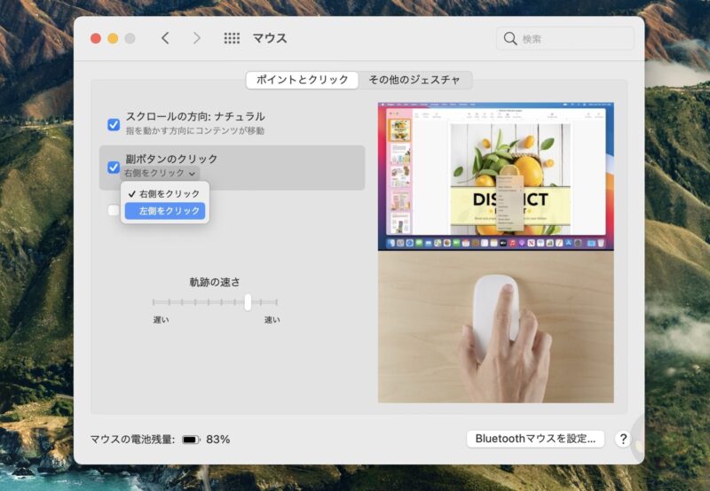The height and width of the screenshot is (491, 710).
Task: Click the search magnifier icon
Action: 510,39
